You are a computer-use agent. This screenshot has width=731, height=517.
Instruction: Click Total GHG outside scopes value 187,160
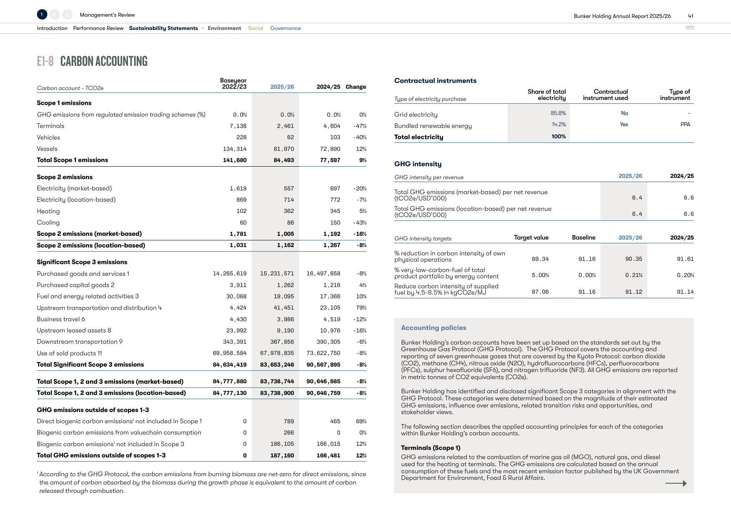point(282,455)
